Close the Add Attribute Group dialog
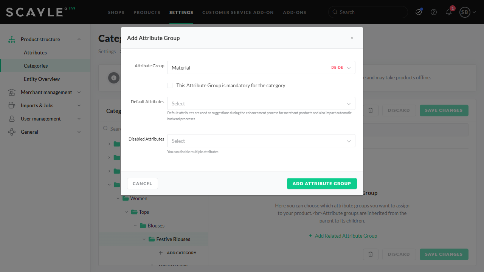Viewport: 484px width, 272px height. coord(352,38)
